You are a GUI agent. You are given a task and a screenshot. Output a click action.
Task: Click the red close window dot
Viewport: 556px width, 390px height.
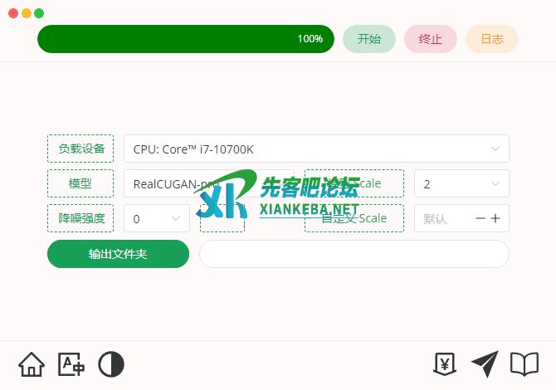13,13
